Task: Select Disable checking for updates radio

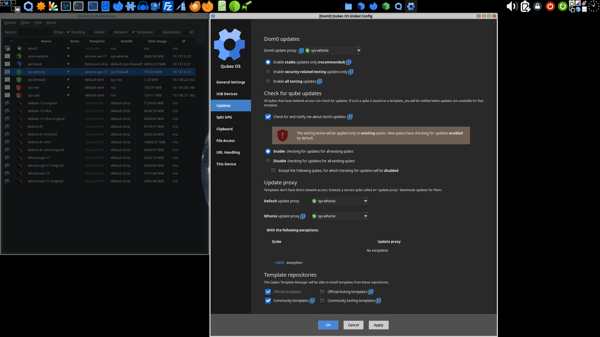Action: click(x=268, y=161)
